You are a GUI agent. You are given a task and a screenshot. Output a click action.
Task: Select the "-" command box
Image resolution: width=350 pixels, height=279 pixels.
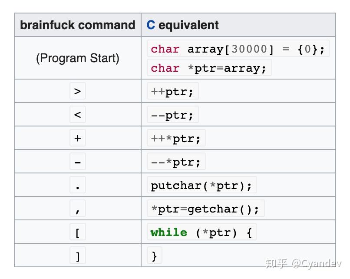(78, 162)
